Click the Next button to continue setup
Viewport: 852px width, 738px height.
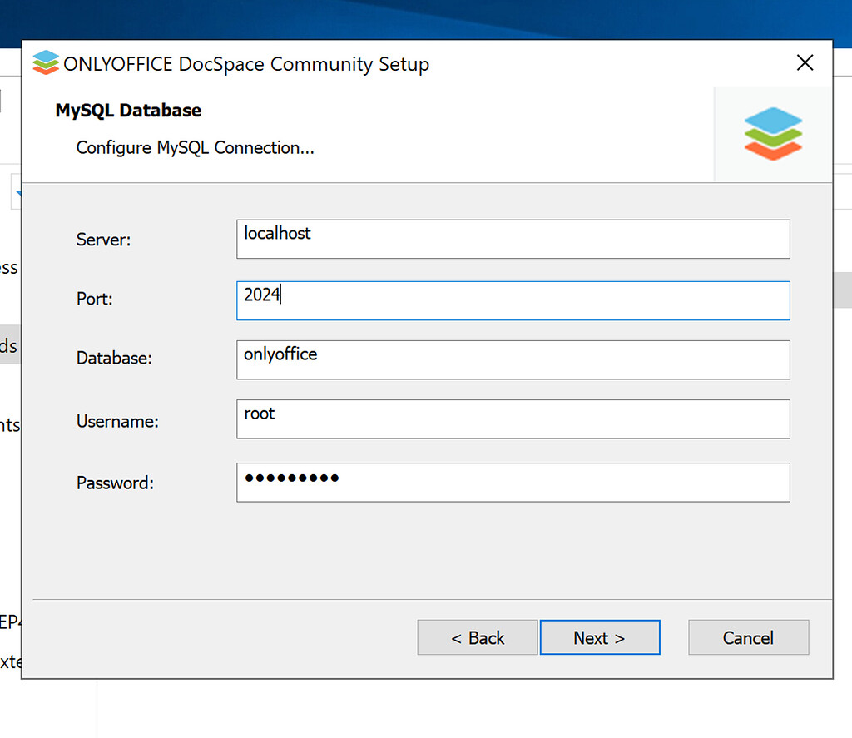(600, 637)
